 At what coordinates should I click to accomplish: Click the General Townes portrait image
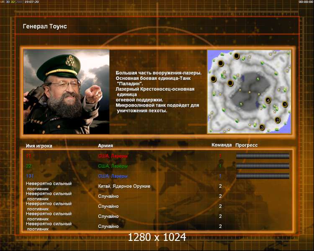(x=67, y=92)
